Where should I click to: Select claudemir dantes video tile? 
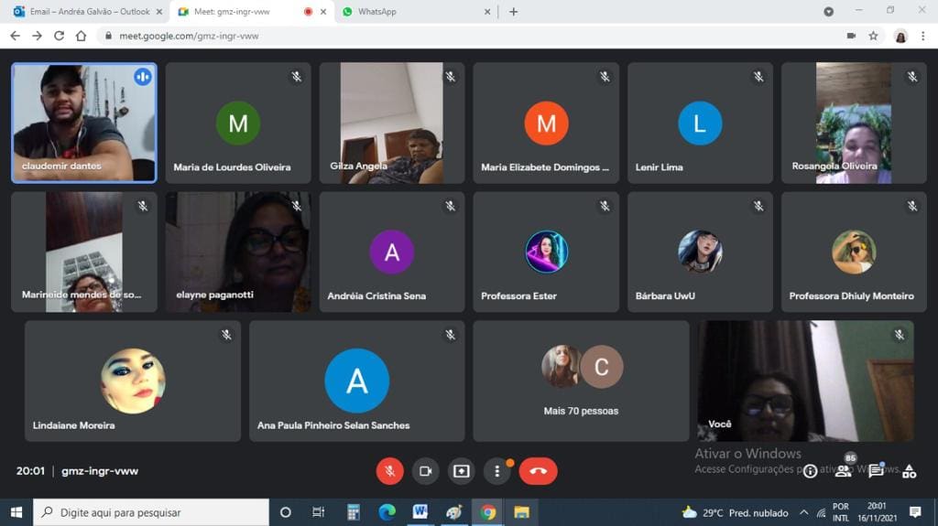pos(83,123)
